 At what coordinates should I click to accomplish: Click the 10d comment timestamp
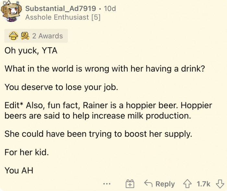(110, 8)
